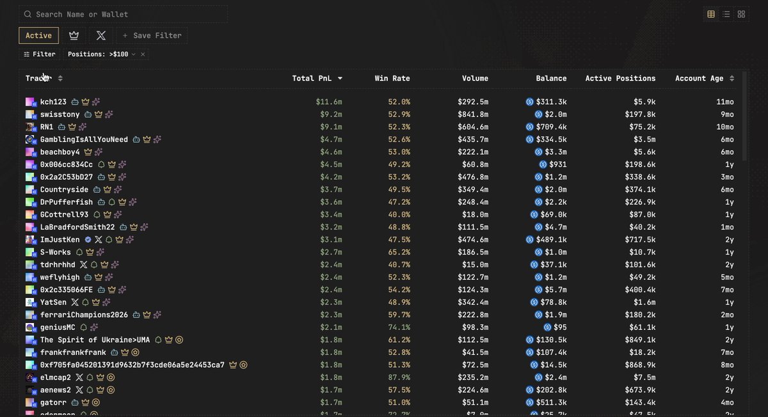Open the ImJustKen trader profile
The width and height of the screenshot is (768, 417).
(x=60, y=239)
